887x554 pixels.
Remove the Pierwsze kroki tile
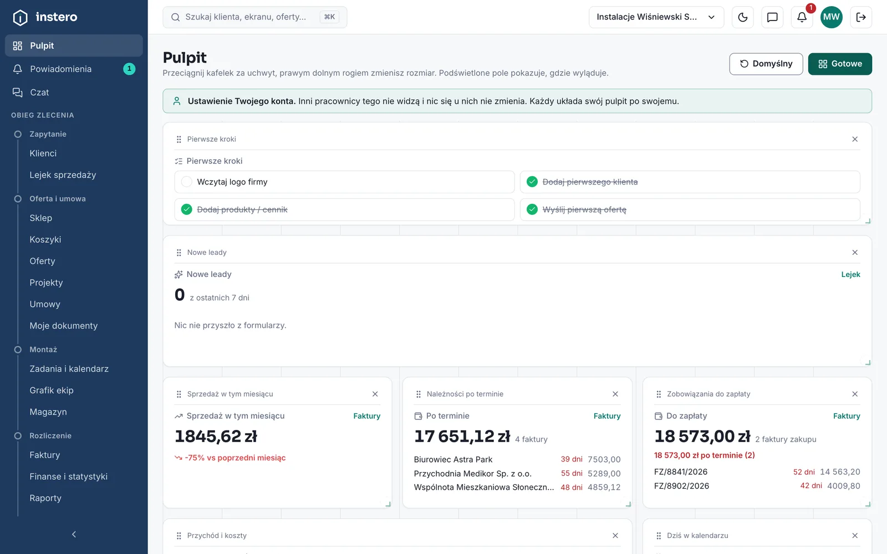coord(855,139)
